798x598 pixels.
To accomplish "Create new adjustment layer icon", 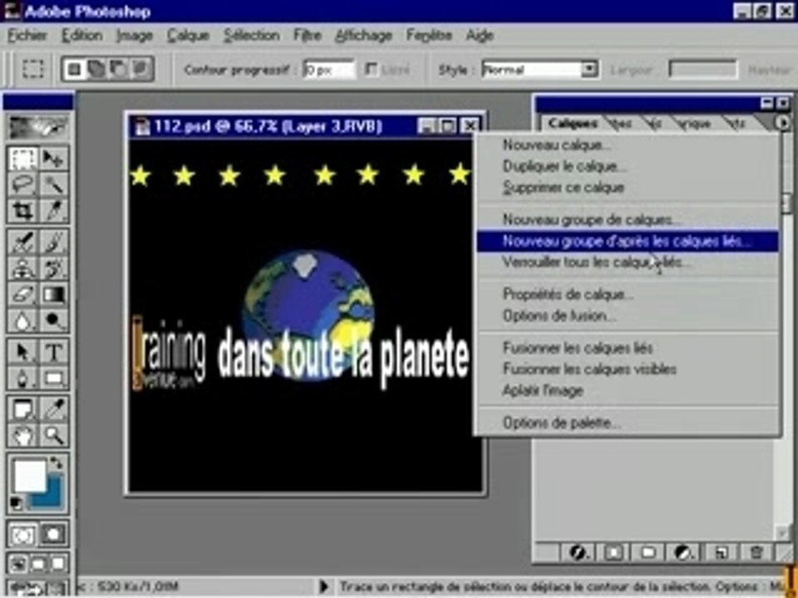I will tap(683, 551).
